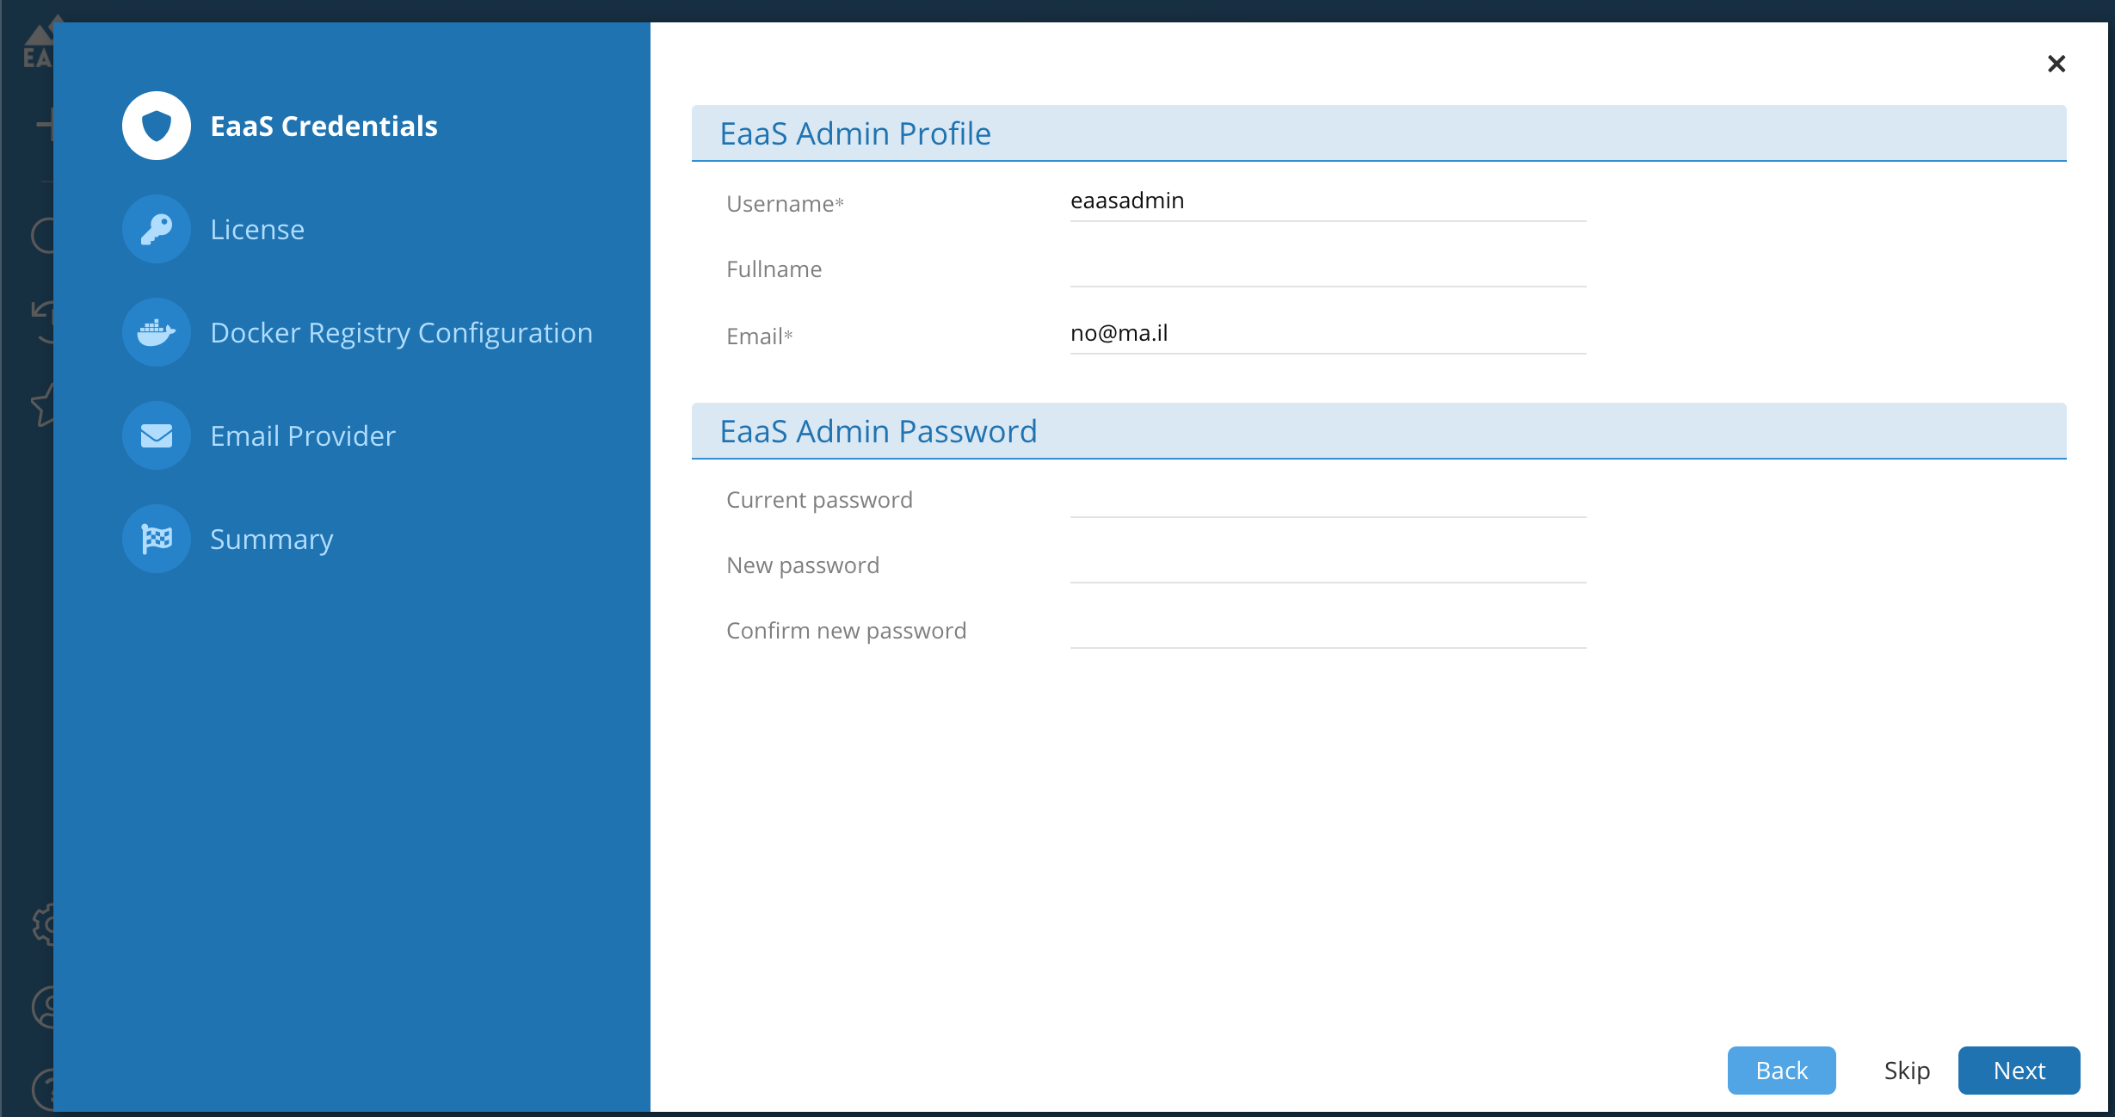2115x1117 pixels.
Task: Select the EaaS Credentials step title
Action: pyautogui.click(x=324, y=127)
